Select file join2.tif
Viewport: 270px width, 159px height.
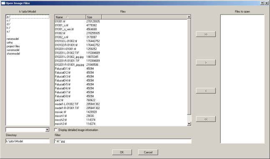(x=59, y=100)
